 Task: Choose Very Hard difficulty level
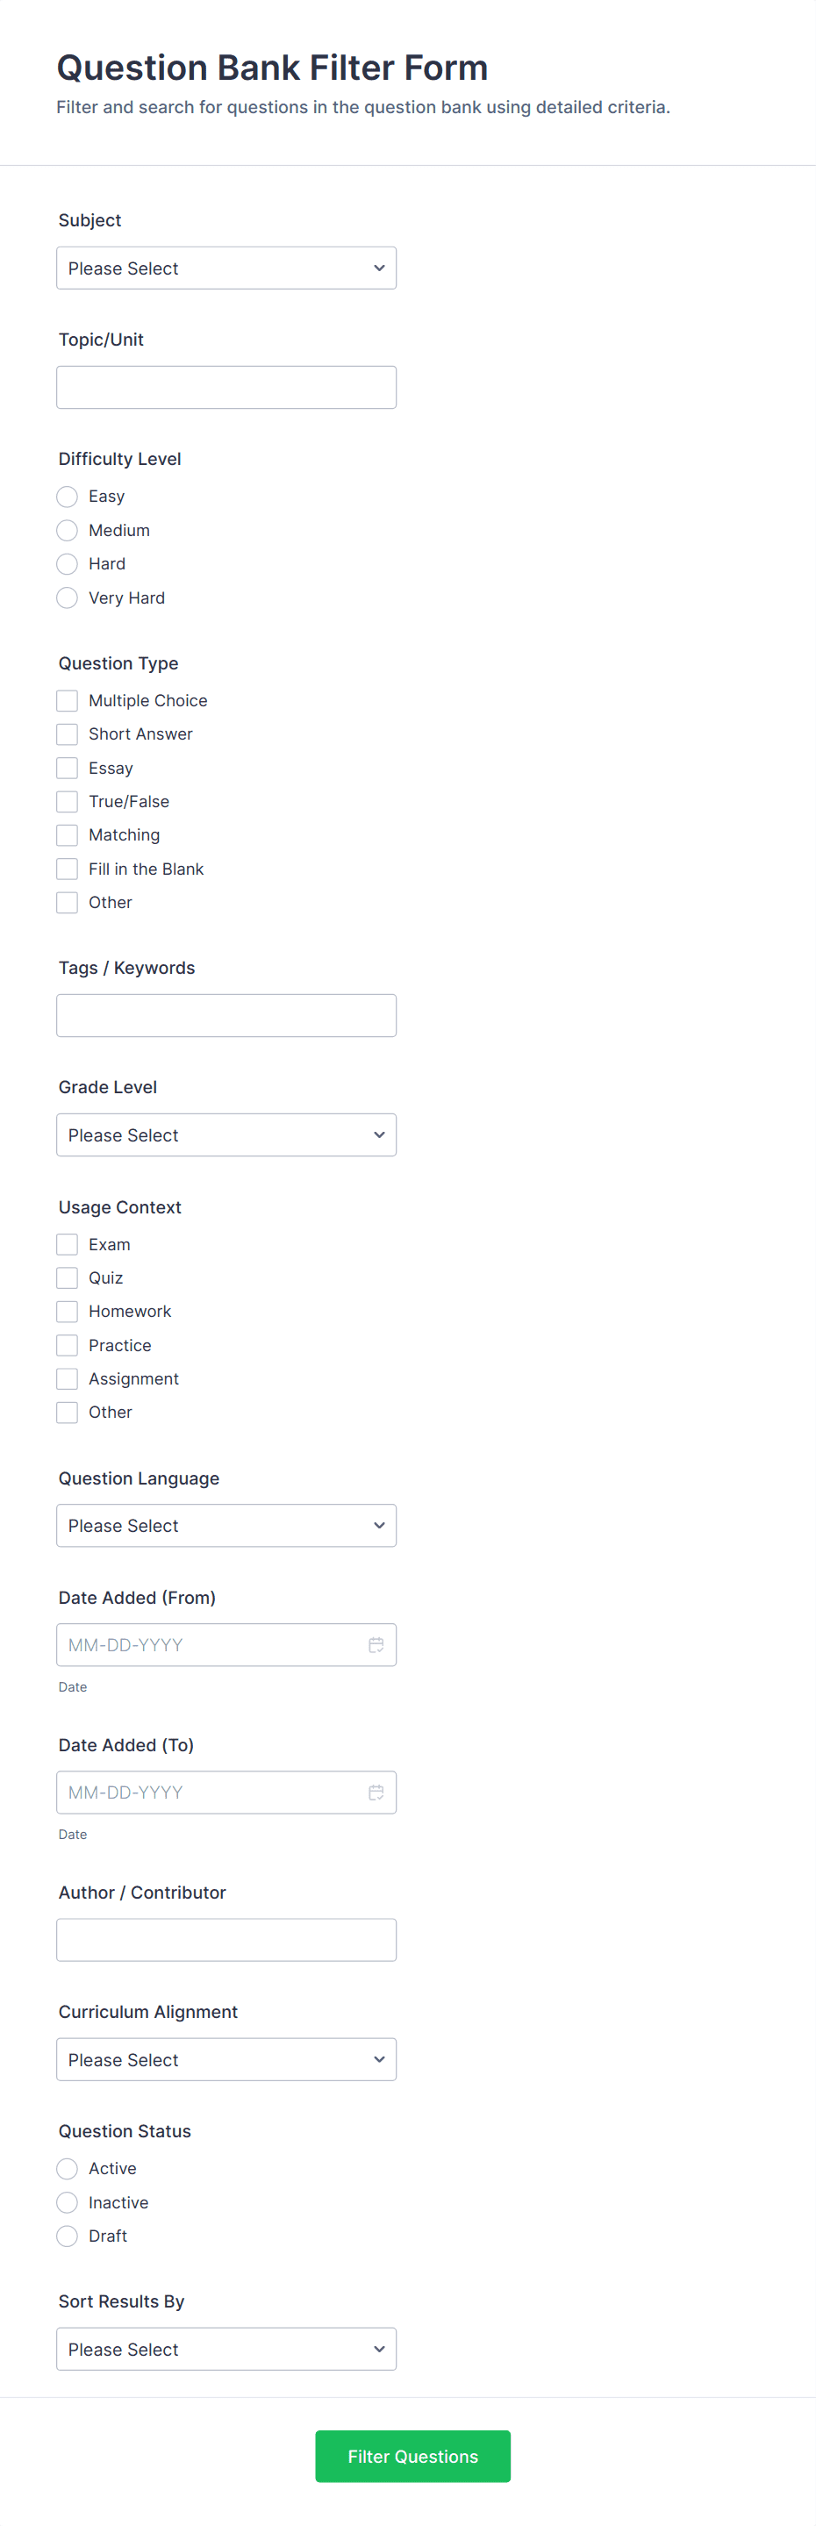[67, 598]
